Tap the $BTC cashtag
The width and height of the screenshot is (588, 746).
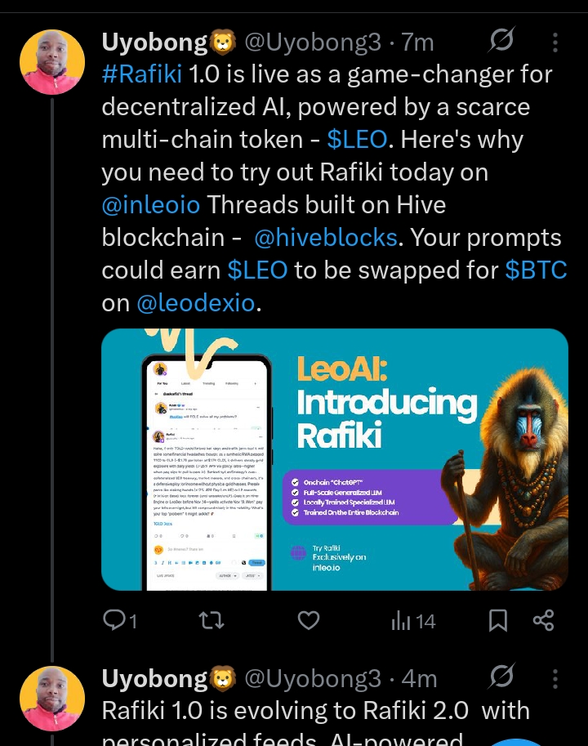tap(536, 270)
